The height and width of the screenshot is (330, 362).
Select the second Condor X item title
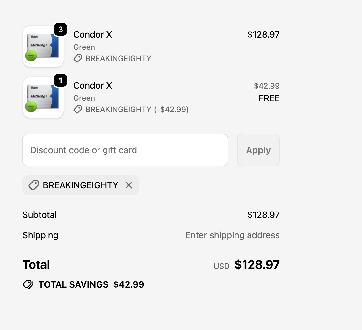pyautogui.click(x=93, y=86)
